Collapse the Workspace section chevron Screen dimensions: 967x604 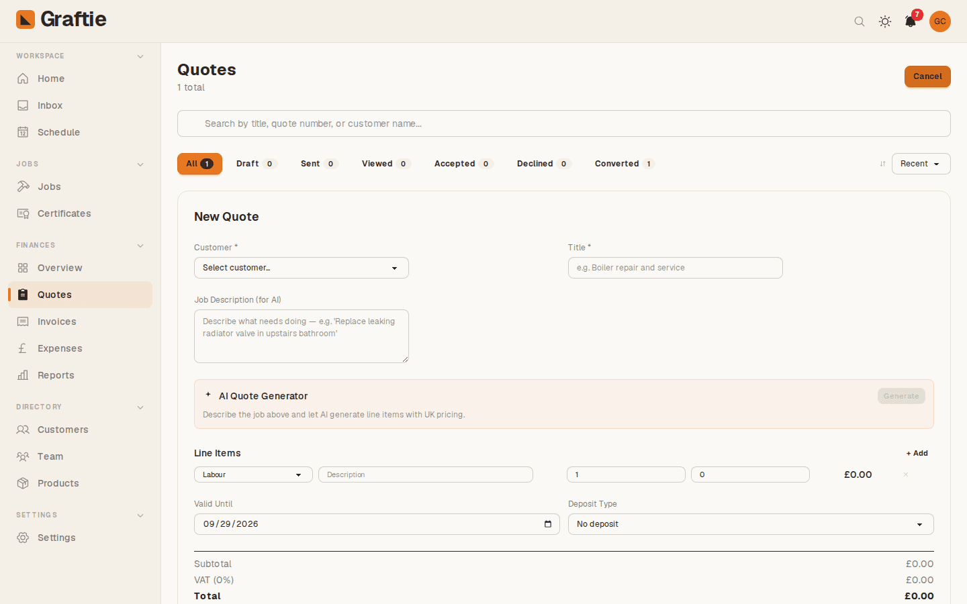pos(140,56)
